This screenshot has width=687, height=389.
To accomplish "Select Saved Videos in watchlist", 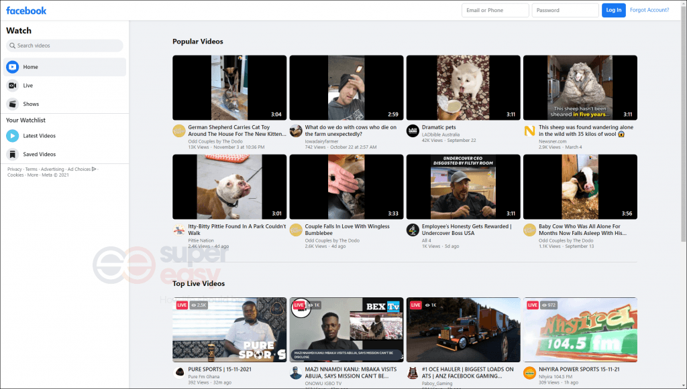I will click(x=65, y=154).
